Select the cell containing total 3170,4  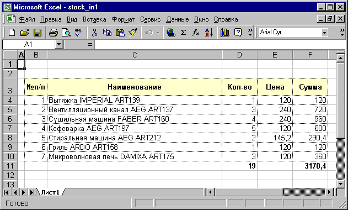click(x=310, y=166)
